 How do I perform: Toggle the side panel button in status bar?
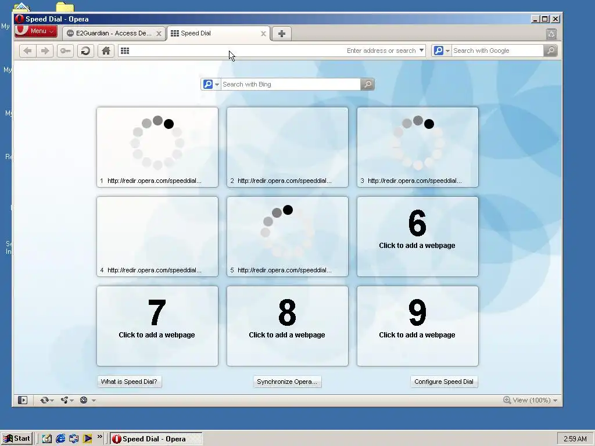(x=23, y=400)
